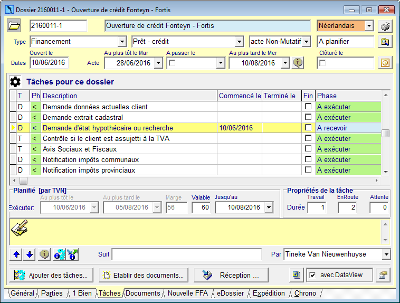Open the Prêt - crédit dropdown

(239, 42)
